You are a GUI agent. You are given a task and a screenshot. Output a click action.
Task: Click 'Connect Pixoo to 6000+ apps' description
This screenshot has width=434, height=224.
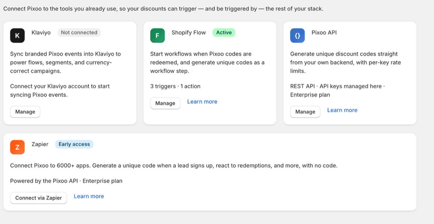tap(174, 166)
